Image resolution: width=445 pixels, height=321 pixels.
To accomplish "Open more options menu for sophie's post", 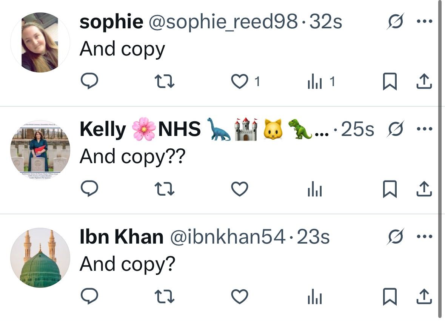I will [x=424, y=22].
